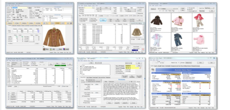Click the pencil icon beside Vendor PO Number

coord(141,68)
